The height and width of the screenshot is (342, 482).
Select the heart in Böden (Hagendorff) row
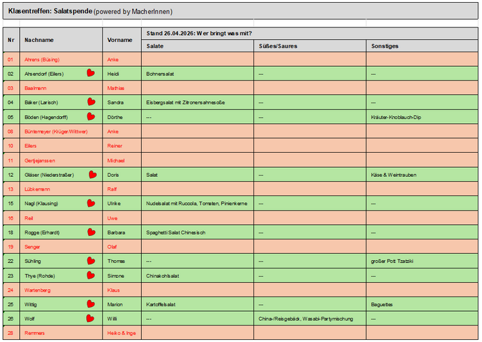pyautogui.click(x=91, y=116)
